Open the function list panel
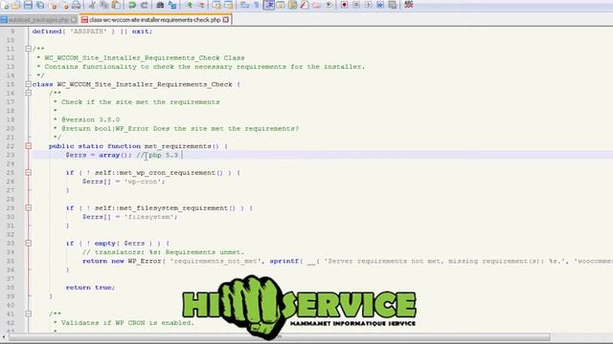613x344 pixels. tap(305, 5)
